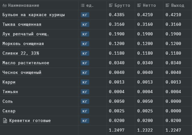This screenshot has width=192, height=135.
Task: Select Нетто value 0.3160 for Тыква очищенная
Action: point(145,24)
